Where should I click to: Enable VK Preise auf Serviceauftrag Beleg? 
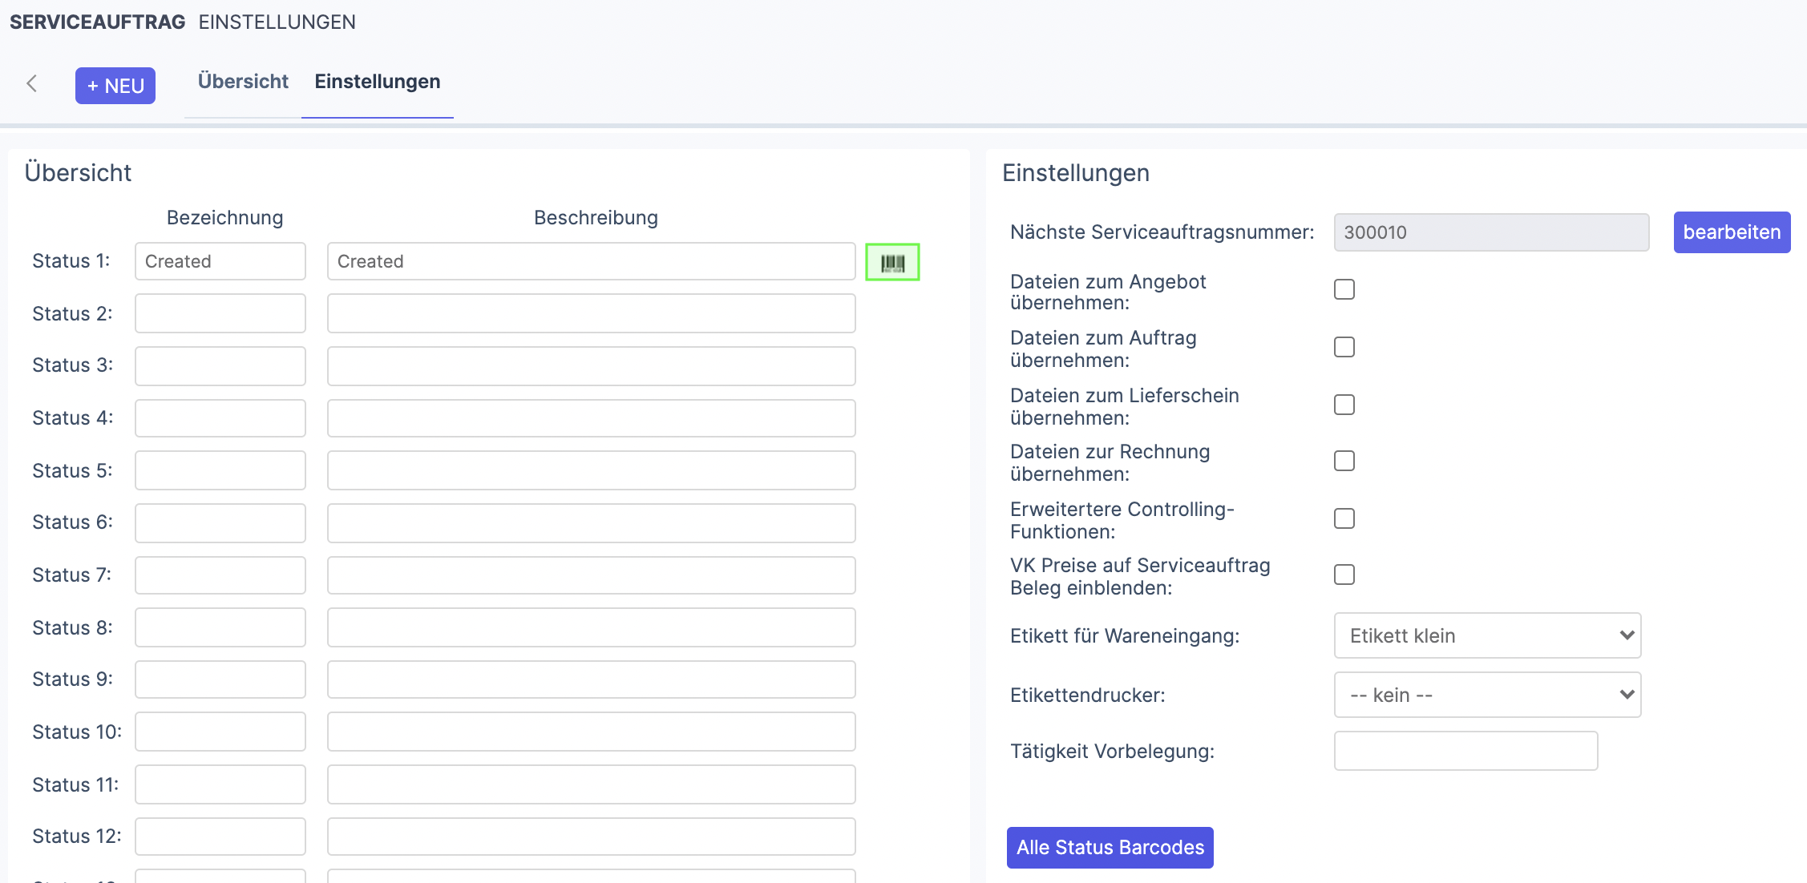click(x=1344, y=575)
